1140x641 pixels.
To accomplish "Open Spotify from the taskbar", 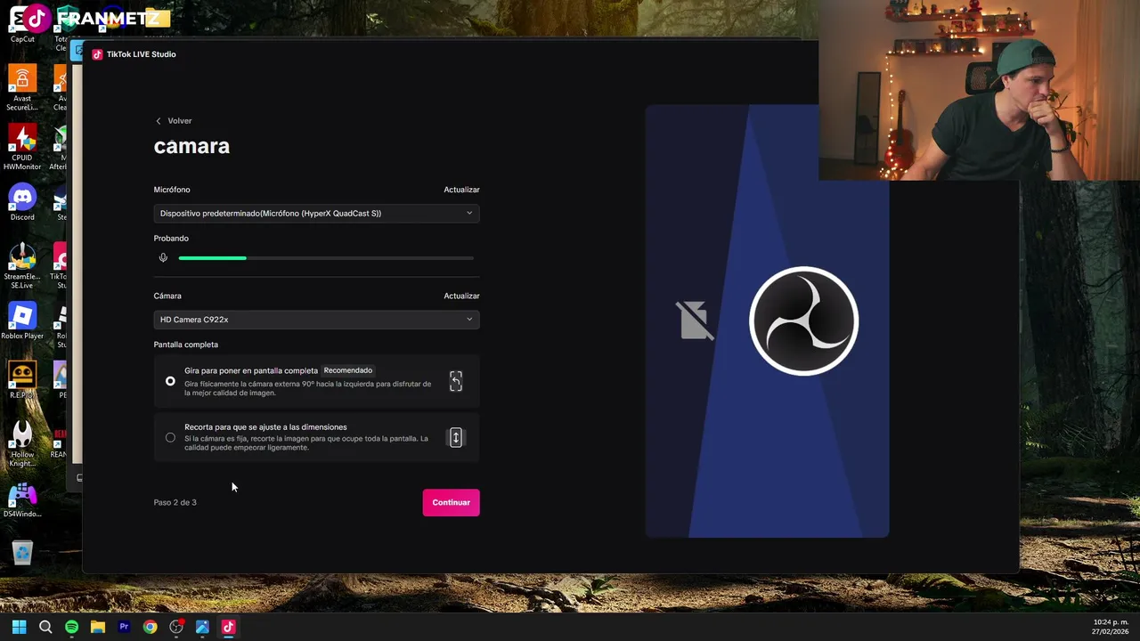I will pyautogui.click(x=71, y=627).
